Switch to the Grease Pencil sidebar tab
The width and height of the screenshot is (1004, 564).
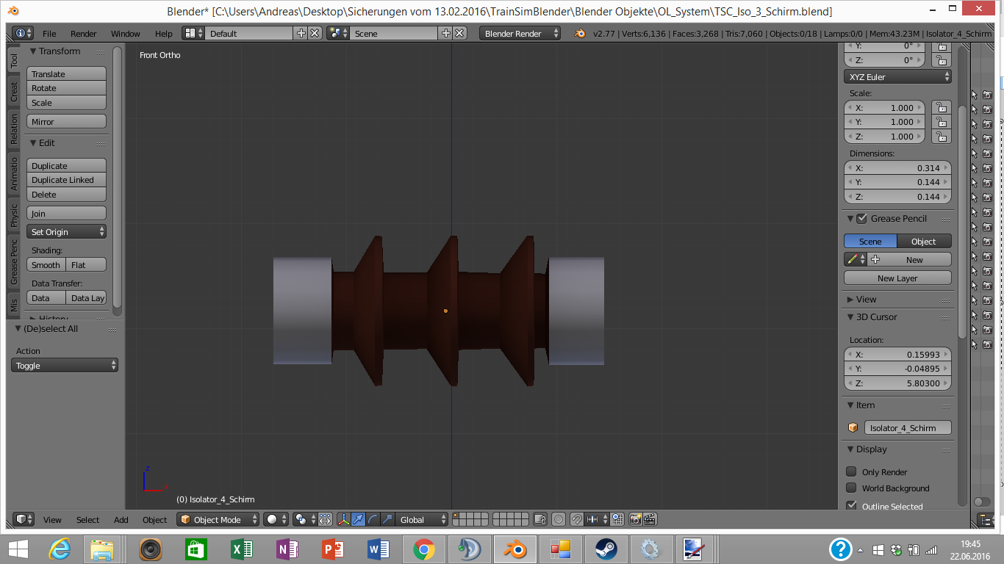pyautogui.click(x=13, y=261)
